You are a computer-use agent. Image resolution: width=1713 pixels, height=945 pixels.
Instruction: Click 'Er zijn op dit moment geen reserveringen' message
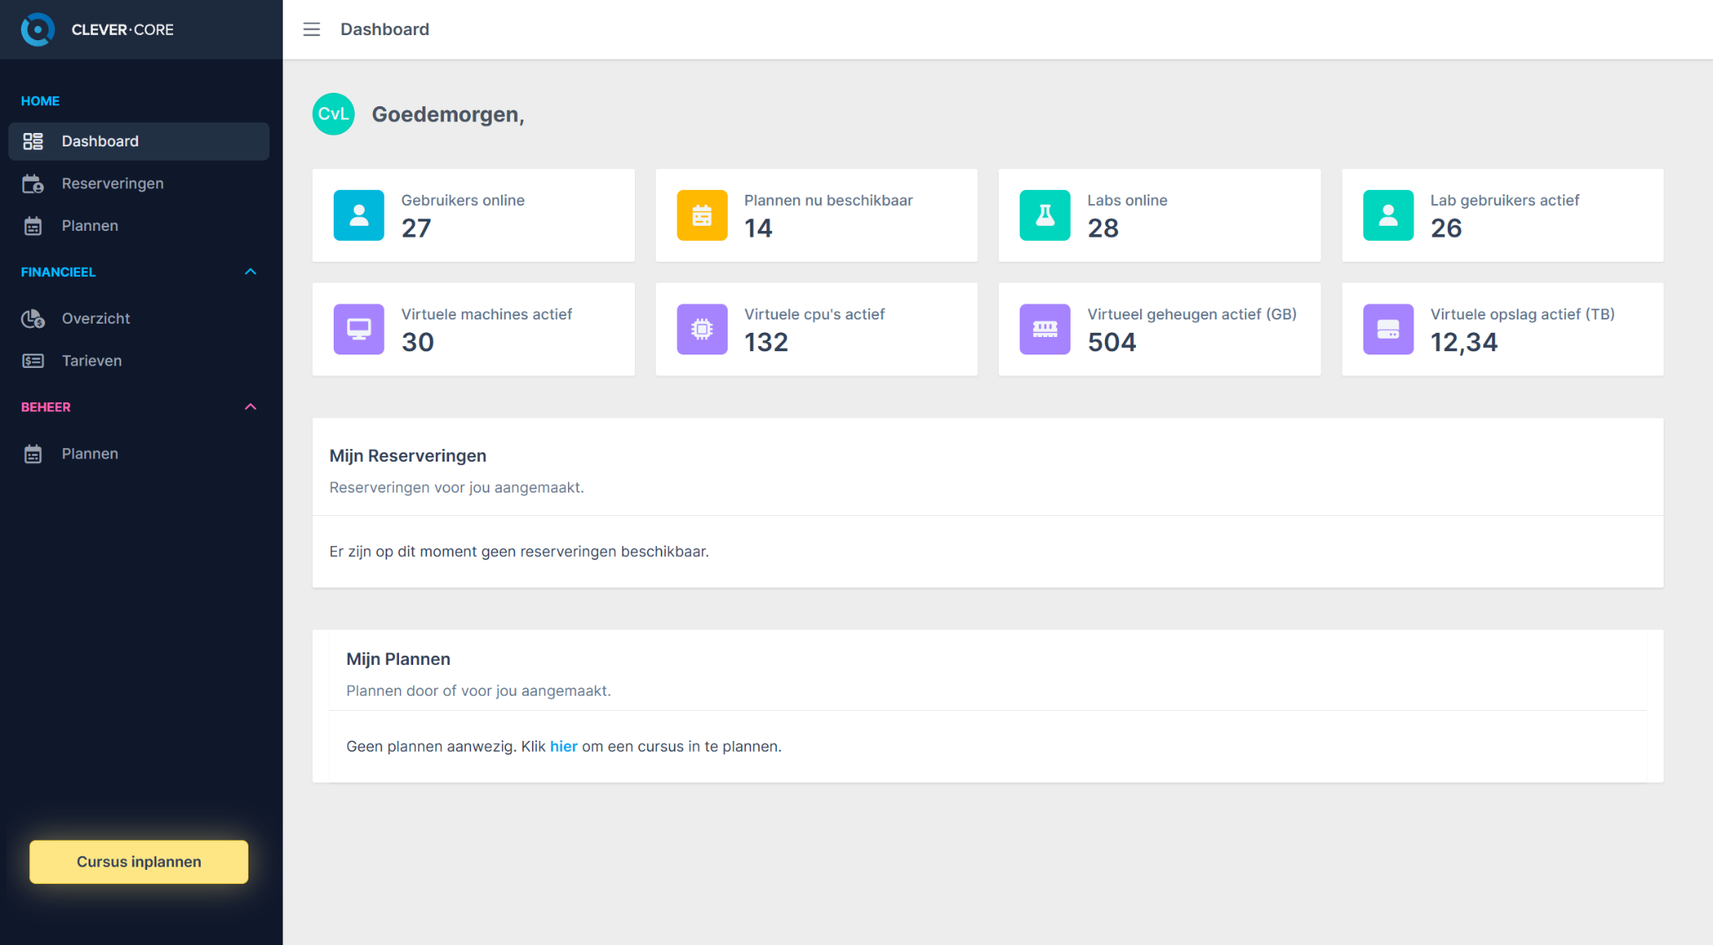pyautogui.click(x=519, y=551)
